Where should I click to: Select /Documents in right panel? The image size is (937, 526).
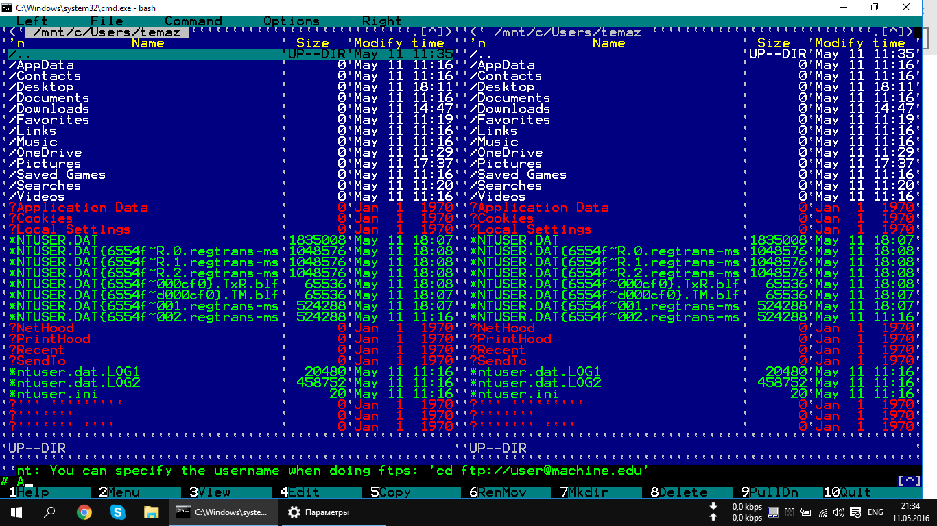tap(691, 98)
